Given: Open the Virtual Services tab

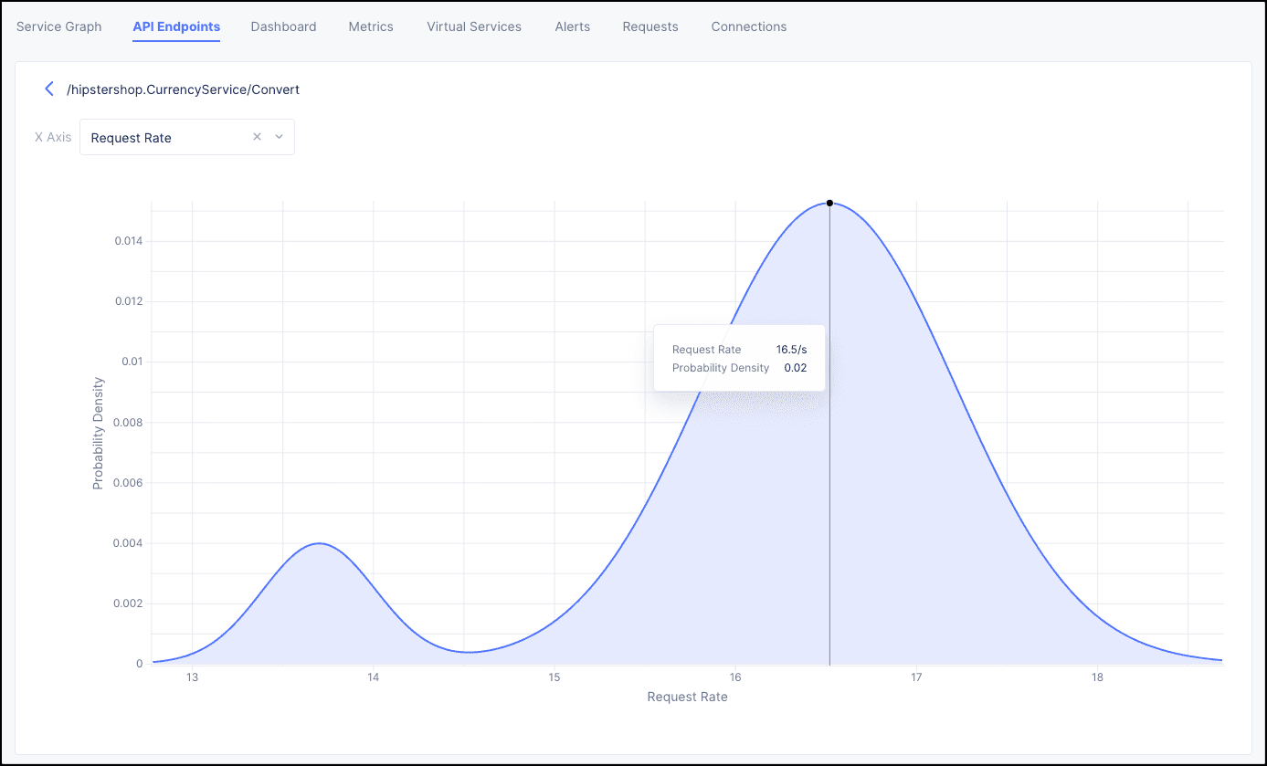Looking at the screenshot, I should (474, 26).
